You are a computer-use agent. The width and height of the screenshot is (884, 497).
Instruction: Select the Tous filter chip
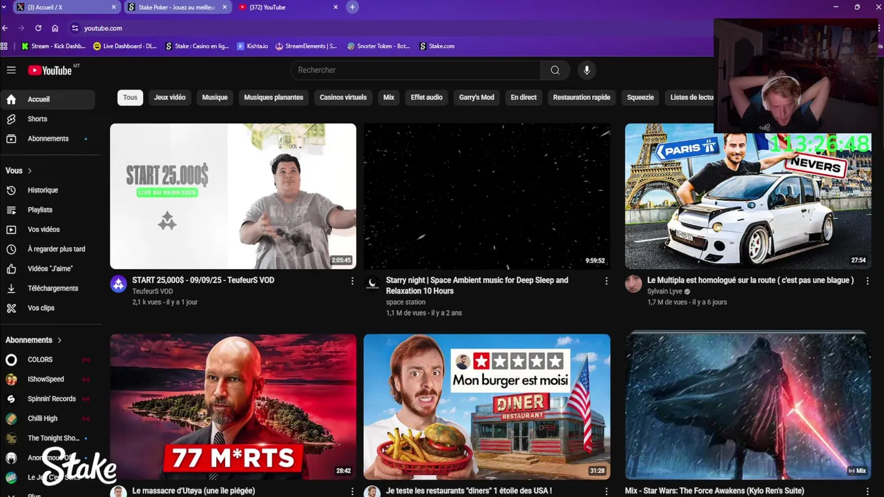[x=131, y=97]
